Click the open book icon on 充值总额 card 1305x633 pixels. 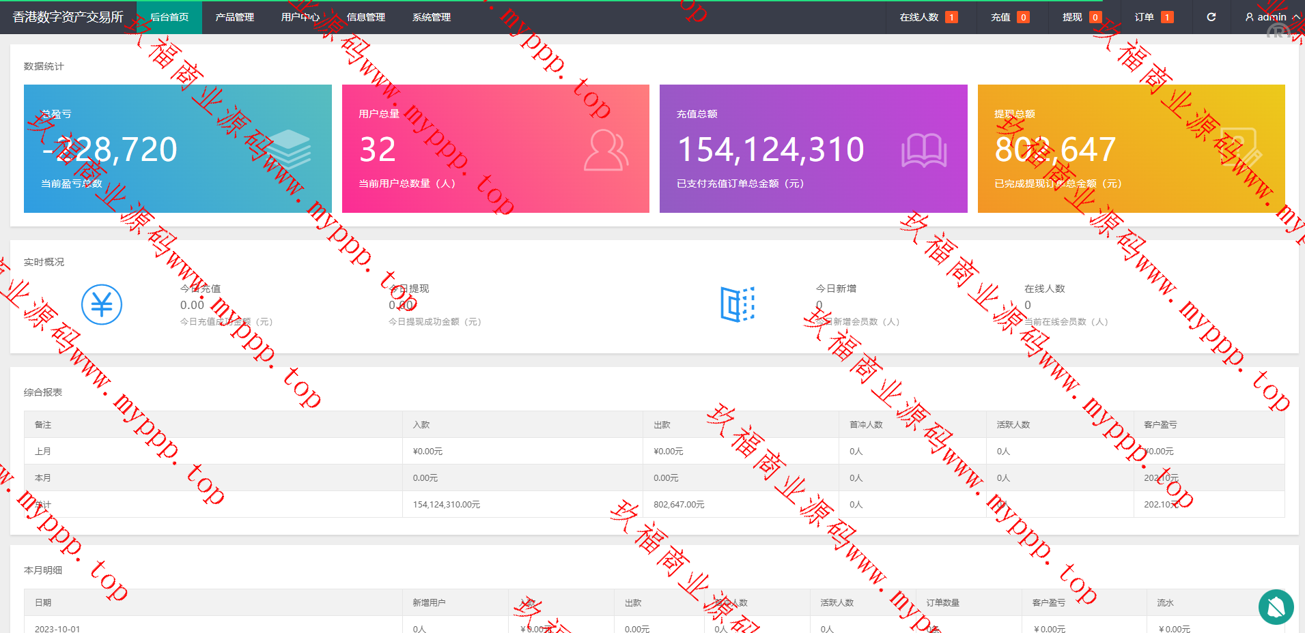(x=923, y=150)
